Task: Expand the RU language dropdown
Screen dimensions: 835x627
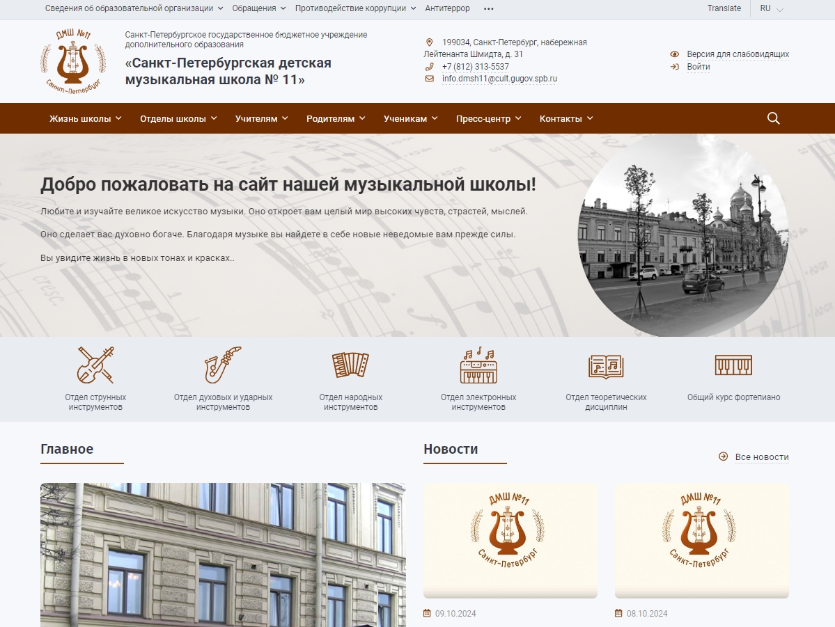Action: (771, 9)
